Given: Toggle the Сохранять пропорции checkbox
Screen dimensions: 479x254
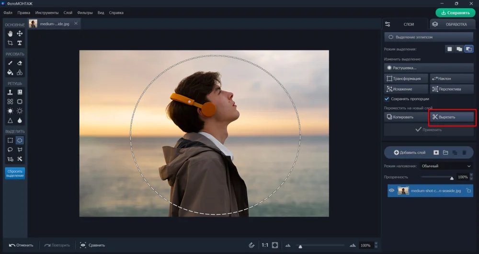Looking at the screenshot, I should click(x=387, y=99).
